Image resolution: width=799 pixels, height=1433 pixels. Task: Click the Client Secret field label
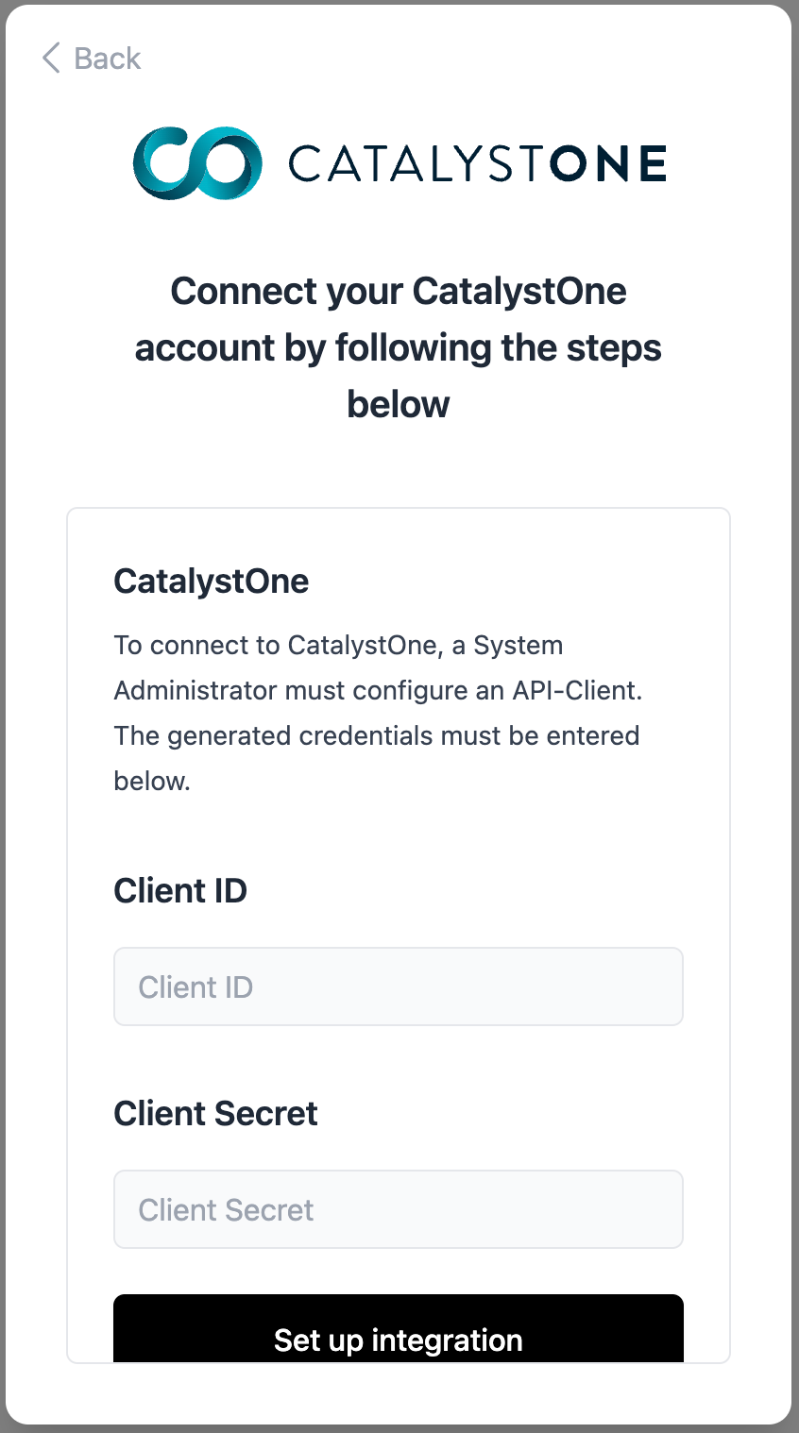pos(215,1113)
